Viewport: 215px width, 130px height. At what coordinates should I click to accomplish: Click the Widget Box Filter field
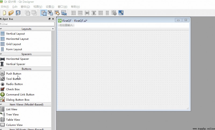click(27, 24)
